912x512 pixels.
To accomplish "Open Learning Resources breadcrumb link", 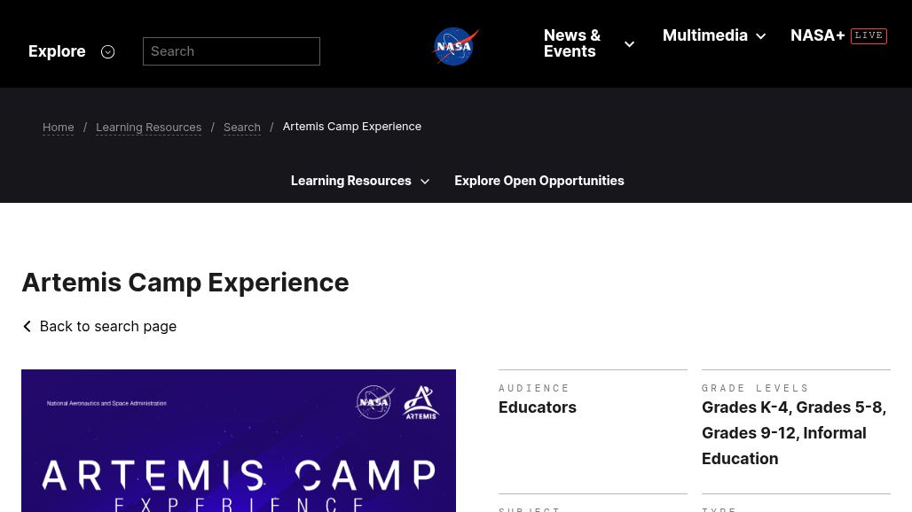I will [149, 128].
